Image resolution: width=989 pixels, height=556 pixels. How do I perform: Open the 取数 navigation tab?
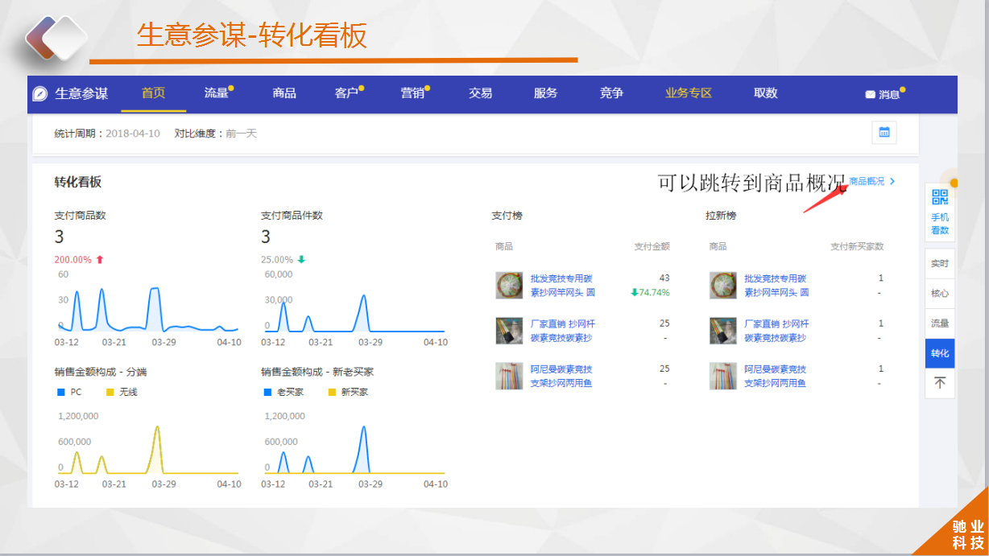click(765, 93)
